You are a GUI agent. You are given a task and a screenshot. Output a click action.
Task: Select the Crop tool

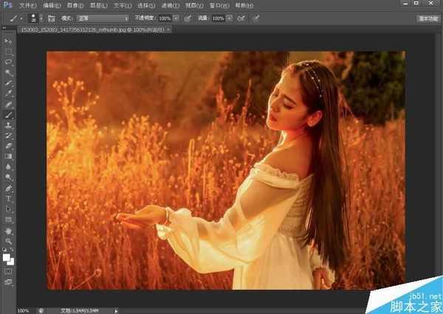[9, 83]
